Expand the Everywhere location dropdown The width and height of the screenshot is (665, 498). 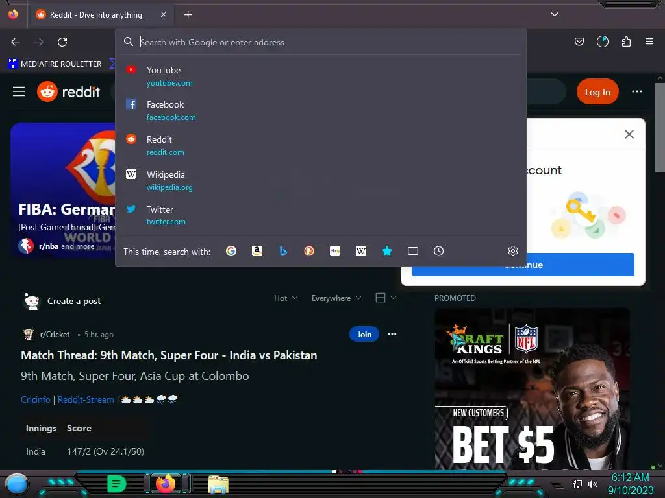(x=336, y=298)
